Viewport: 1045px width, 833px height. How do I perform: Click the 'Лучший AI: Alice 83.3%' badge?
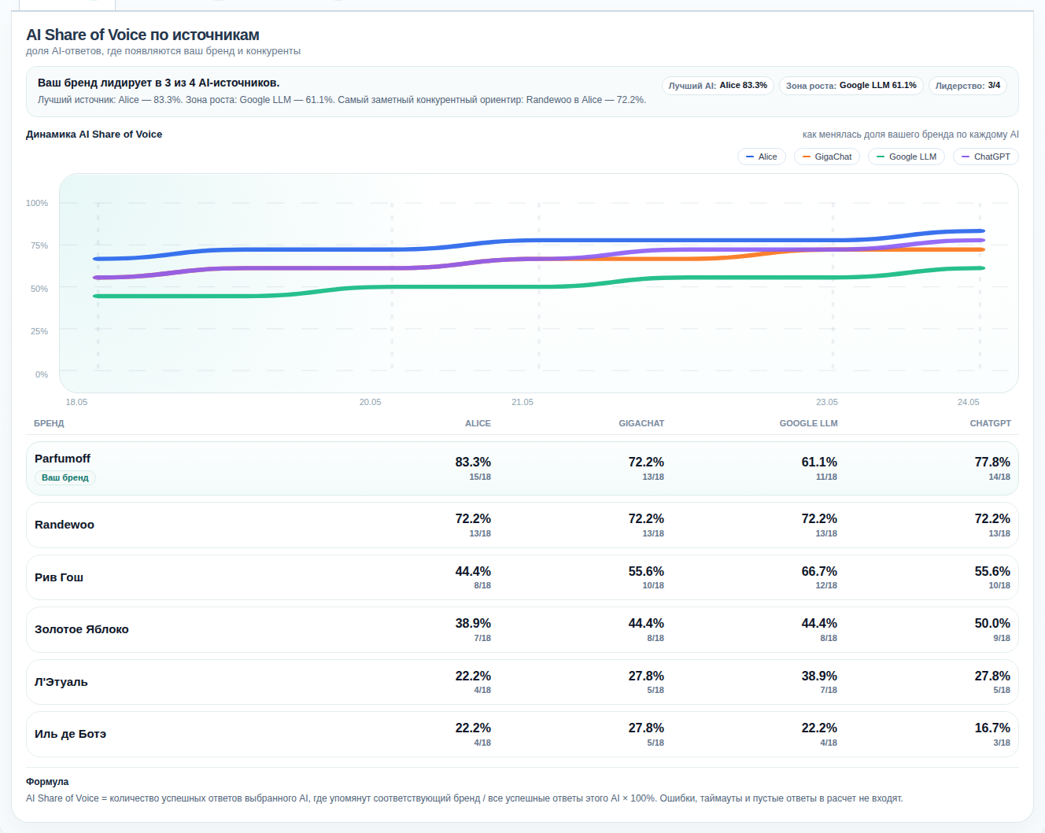[x=718, y=86]
